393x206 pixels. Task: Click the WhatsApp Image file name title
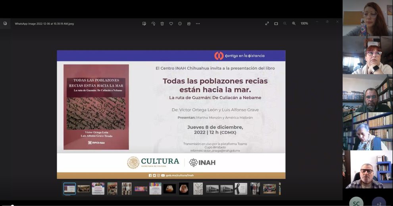[x=44, y=24]
